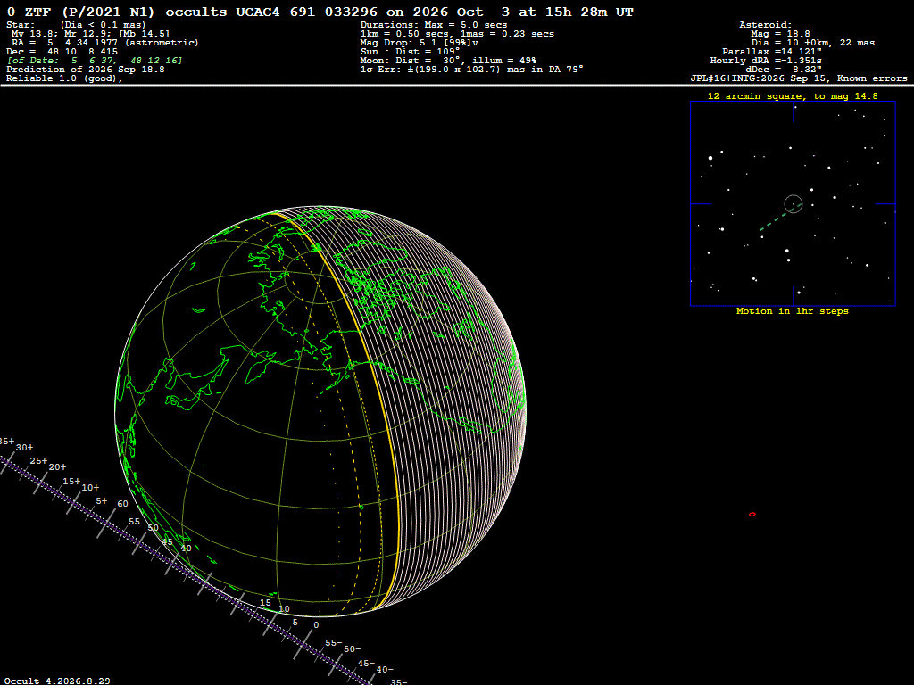
Task: Click the 'Motion in 1hr steps' caption
Action: click(793, 311)
